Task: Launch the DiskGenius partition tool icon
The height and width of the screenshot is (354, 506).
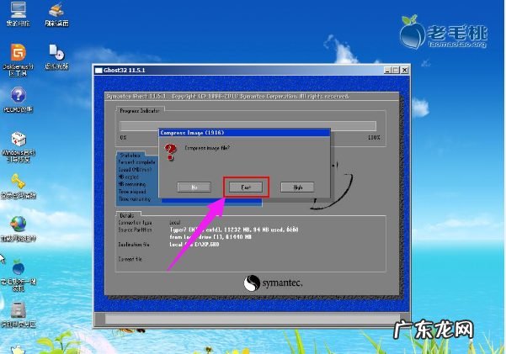Action: point(18,52)
